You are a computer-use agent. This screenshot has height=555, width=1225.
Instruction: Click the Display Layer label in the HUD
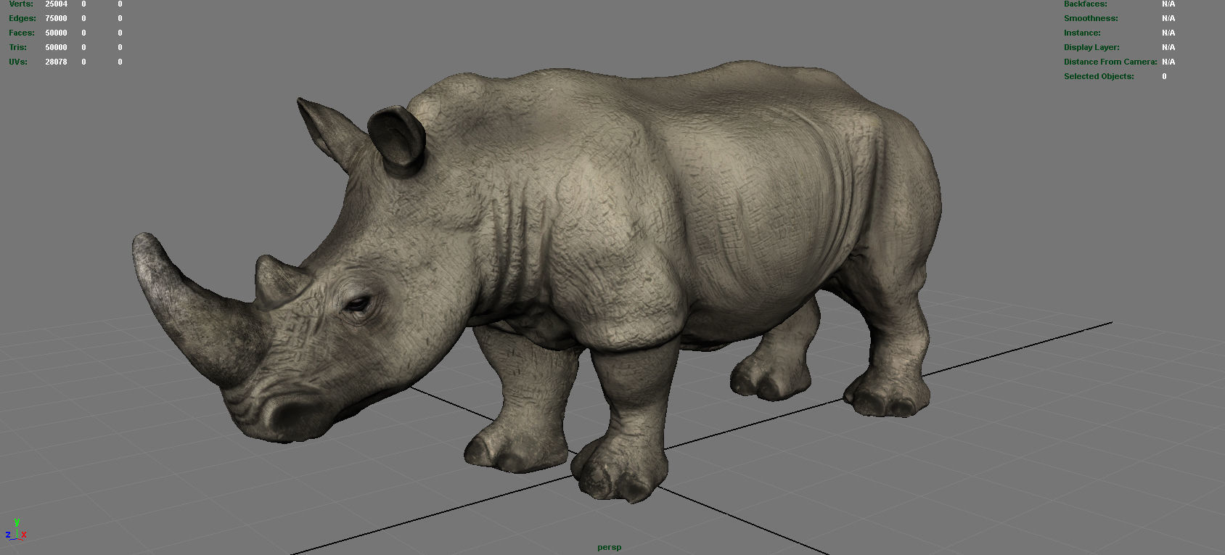click(1091, 47)
